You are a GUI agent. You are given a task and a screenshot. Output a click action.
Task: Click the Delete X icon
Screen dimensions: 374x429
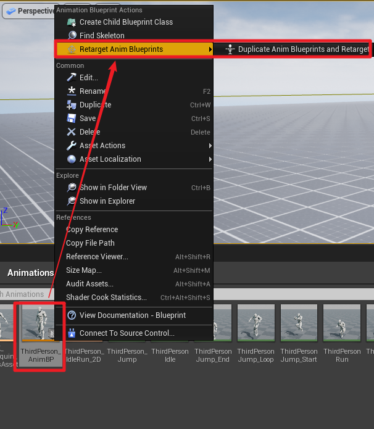72,132
